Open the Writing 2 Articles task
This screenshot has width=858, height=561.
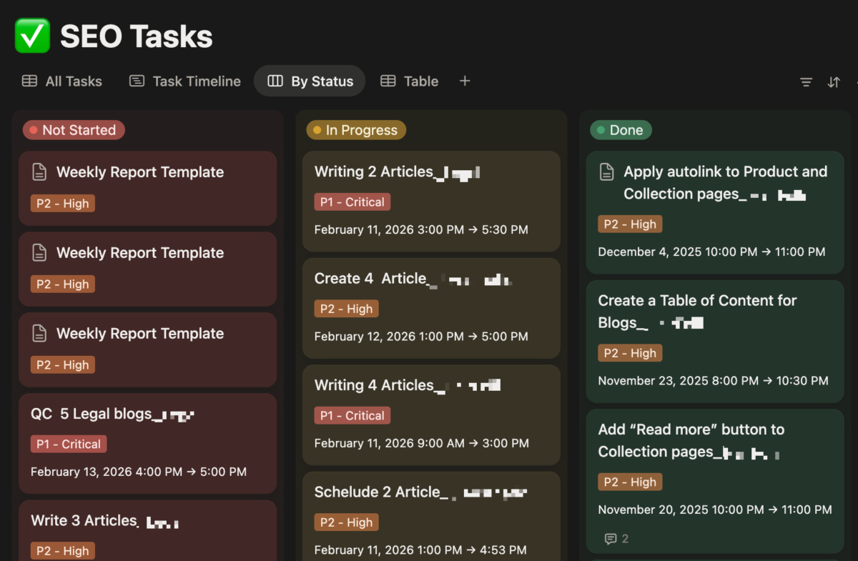pos(374,172)
